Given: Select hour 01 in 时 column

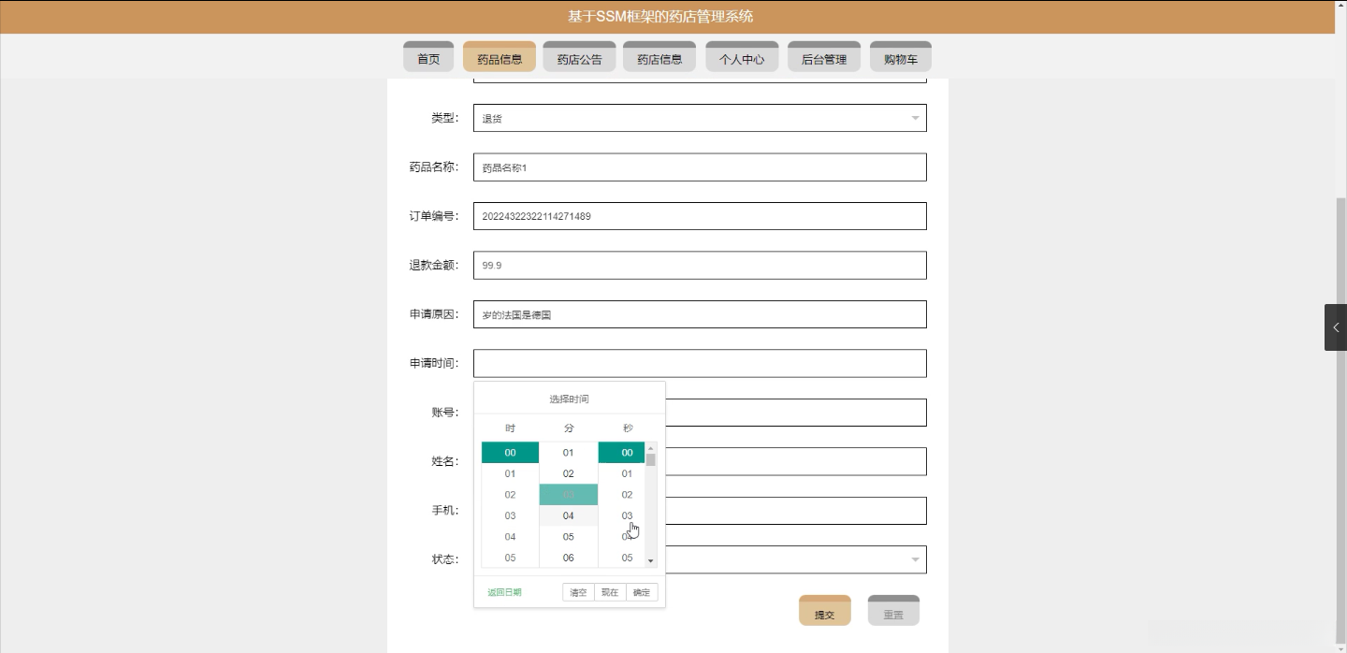Looking at the screenshot, I should tap(510, 473).
